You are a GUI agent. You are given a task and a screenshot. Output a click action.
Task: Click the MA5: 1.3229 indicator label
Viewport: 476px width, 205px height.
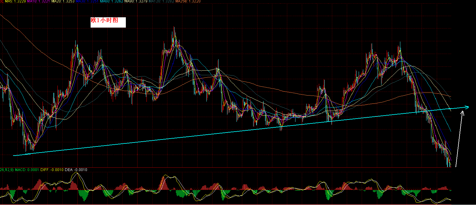pyautogui.click(x=15, y=2)
